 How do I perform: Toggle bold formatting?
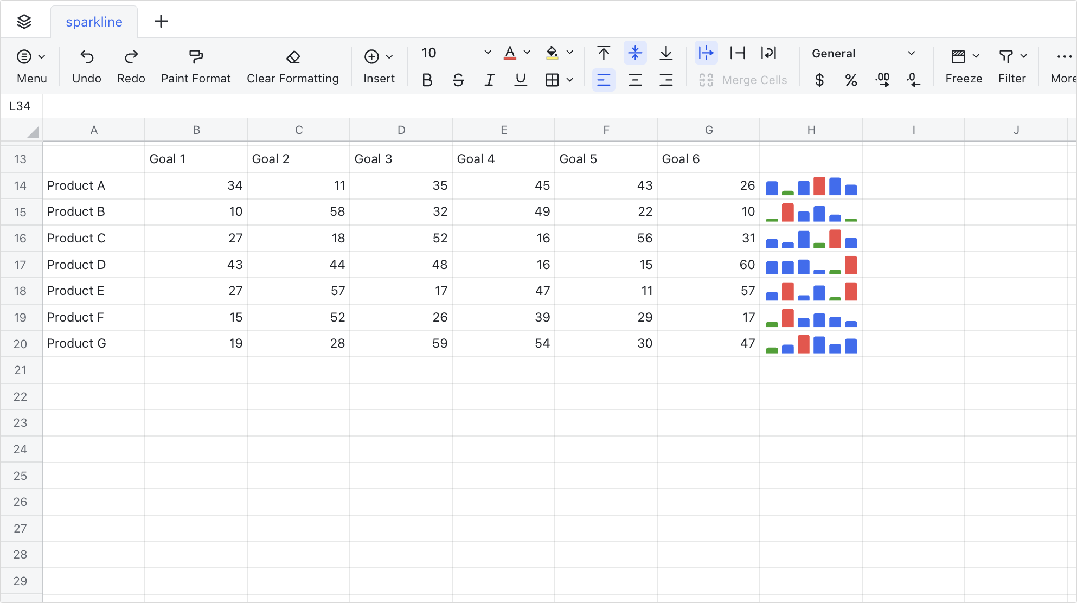coord(427,80)
